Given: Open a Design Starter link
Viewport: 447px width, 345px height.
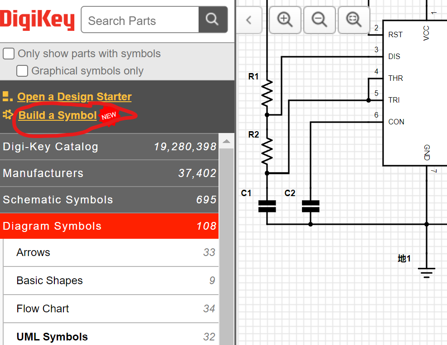Looking at the screenshot, I should click(74, 97).
